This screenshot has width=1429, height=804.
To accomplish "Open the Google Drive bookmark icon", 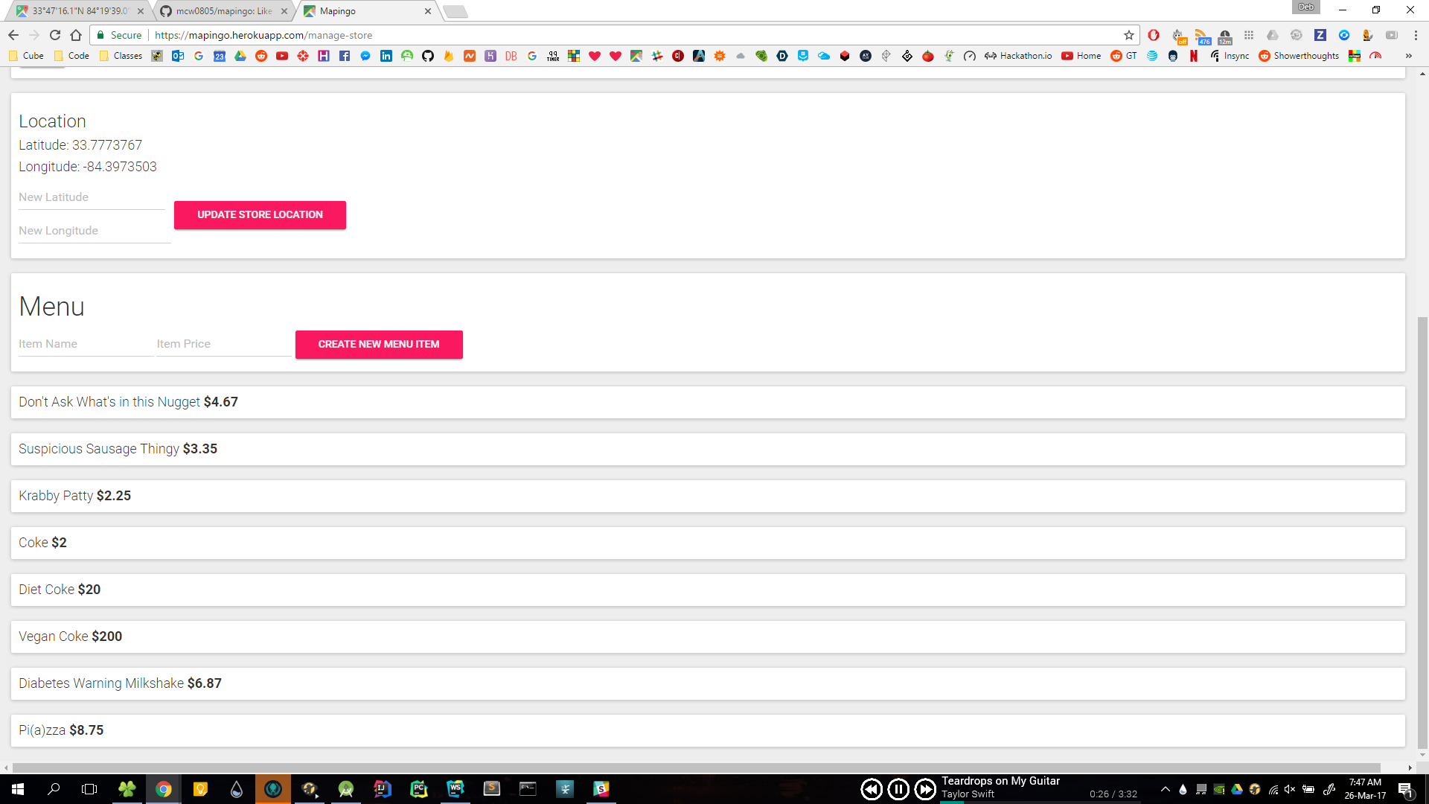I will [x=240, y=56].
